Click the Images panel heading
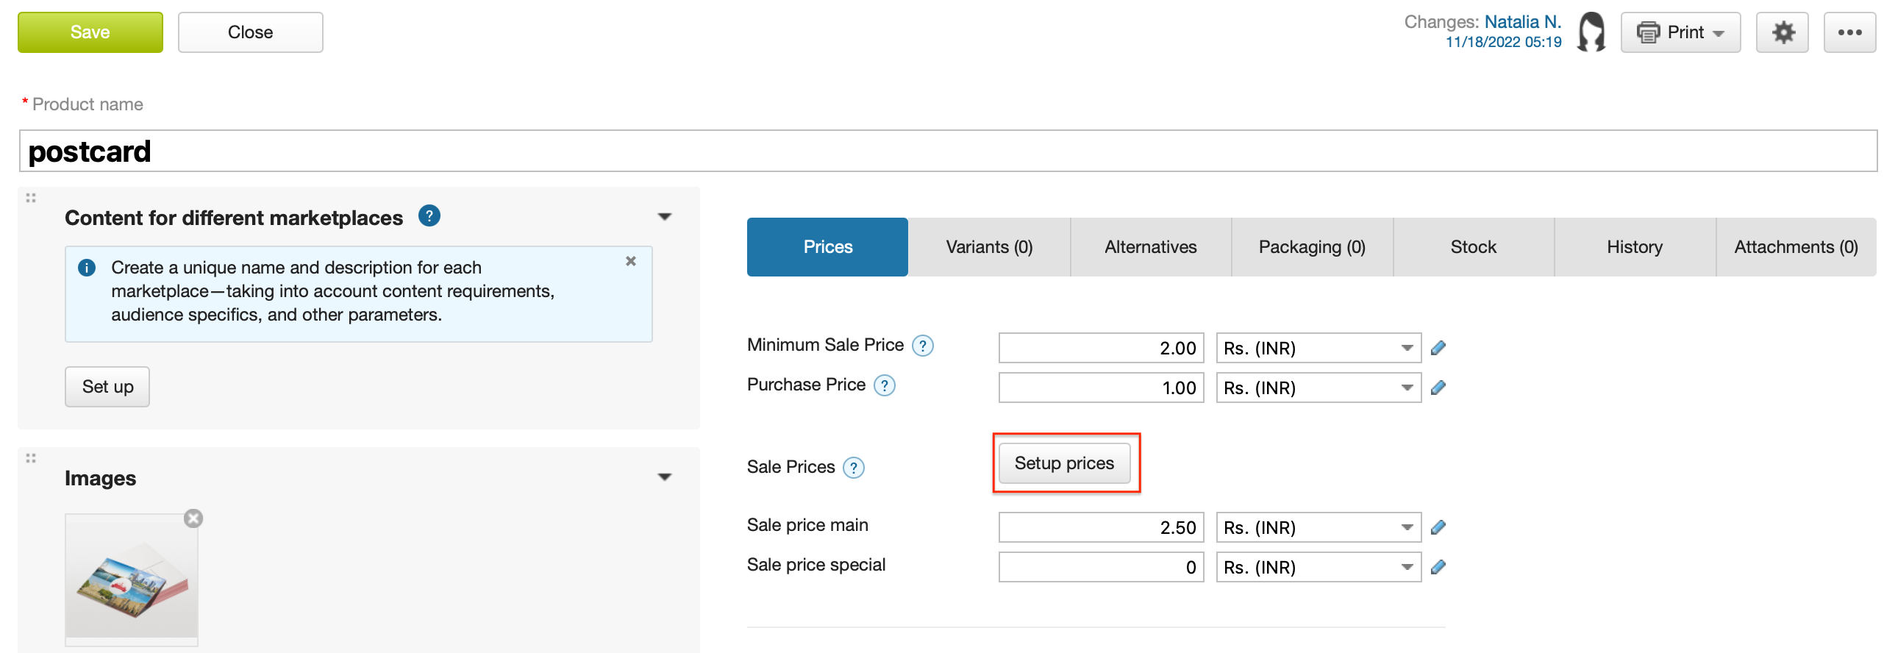This screenshot has width=1884, height=653. pos(101,479)
